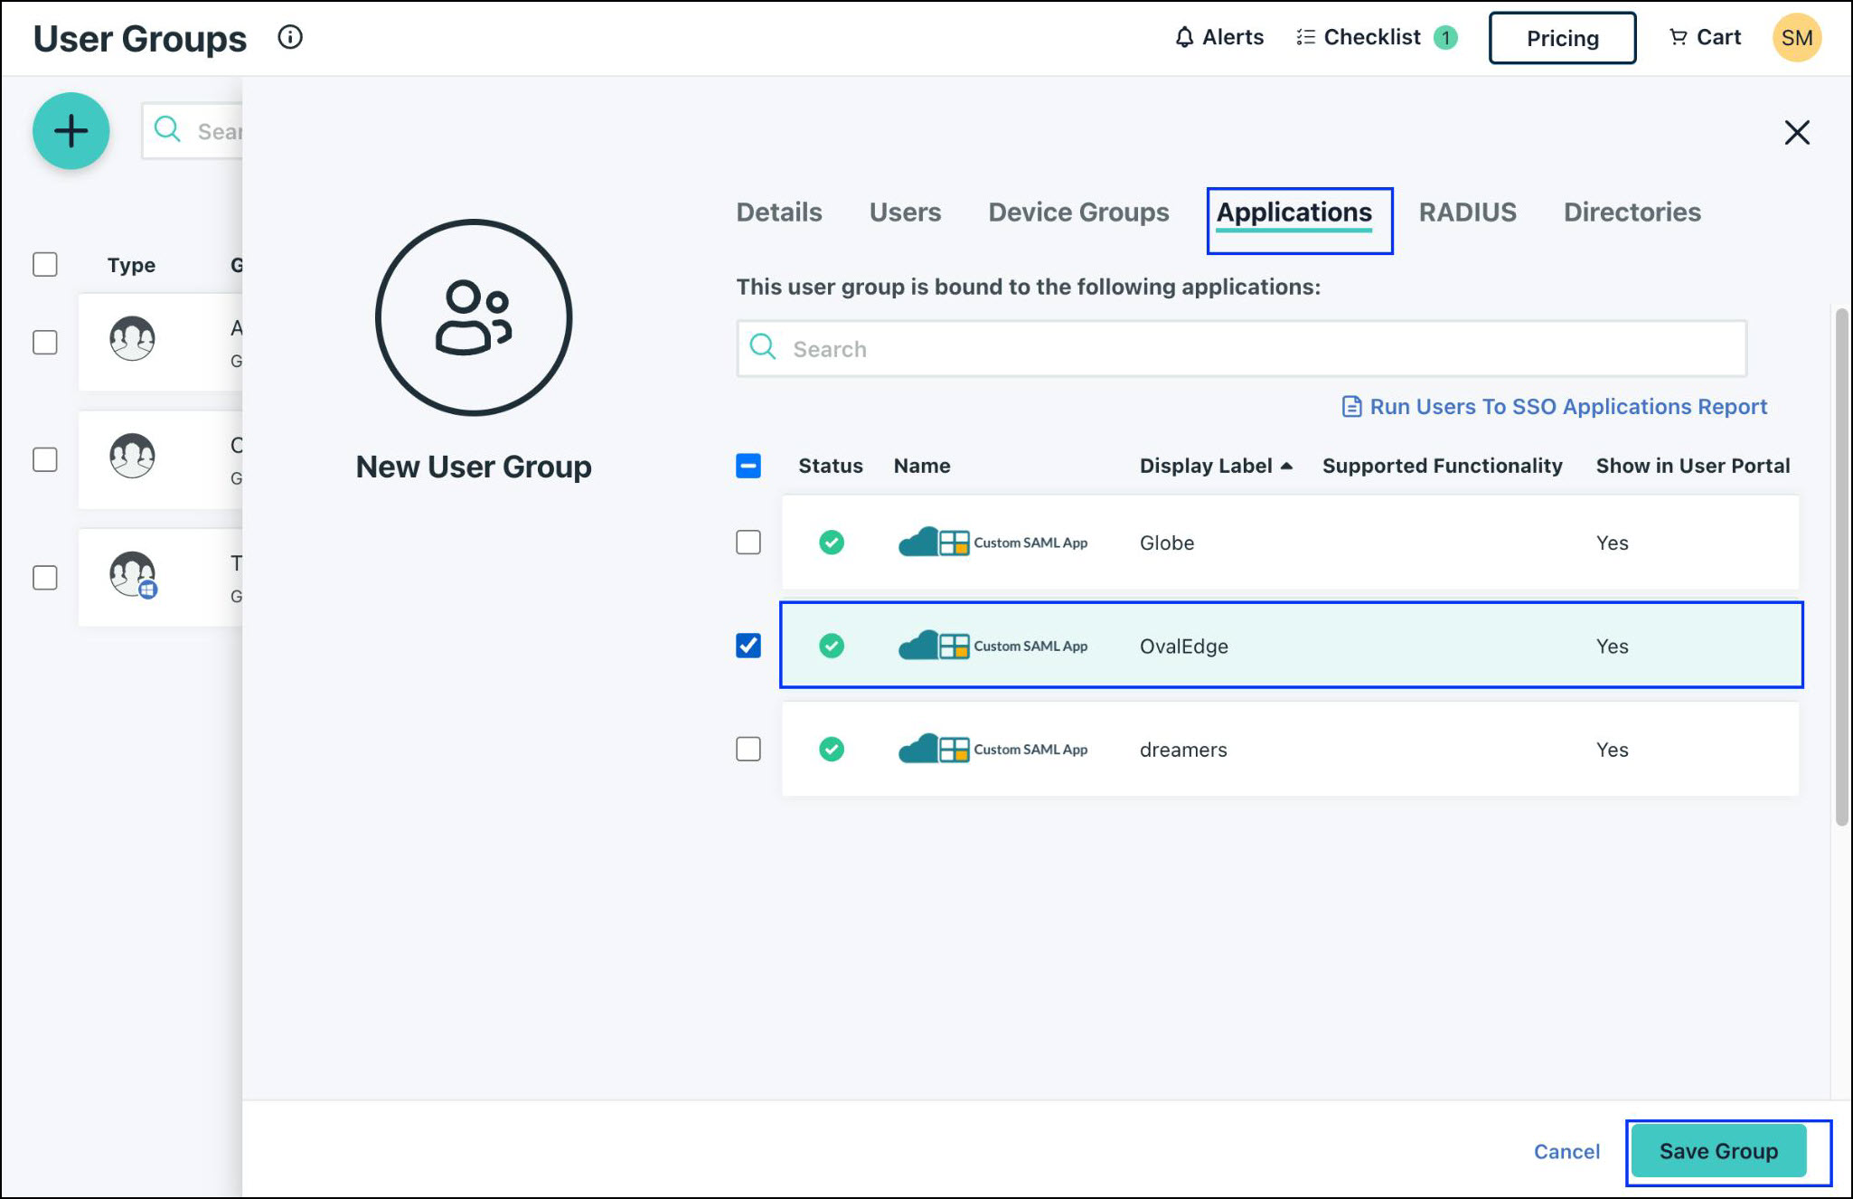Image resolution: width=1853 pixels, height=1199 pixels.
Task: Click the green plus add group button
Action: [x=71, y=131]
